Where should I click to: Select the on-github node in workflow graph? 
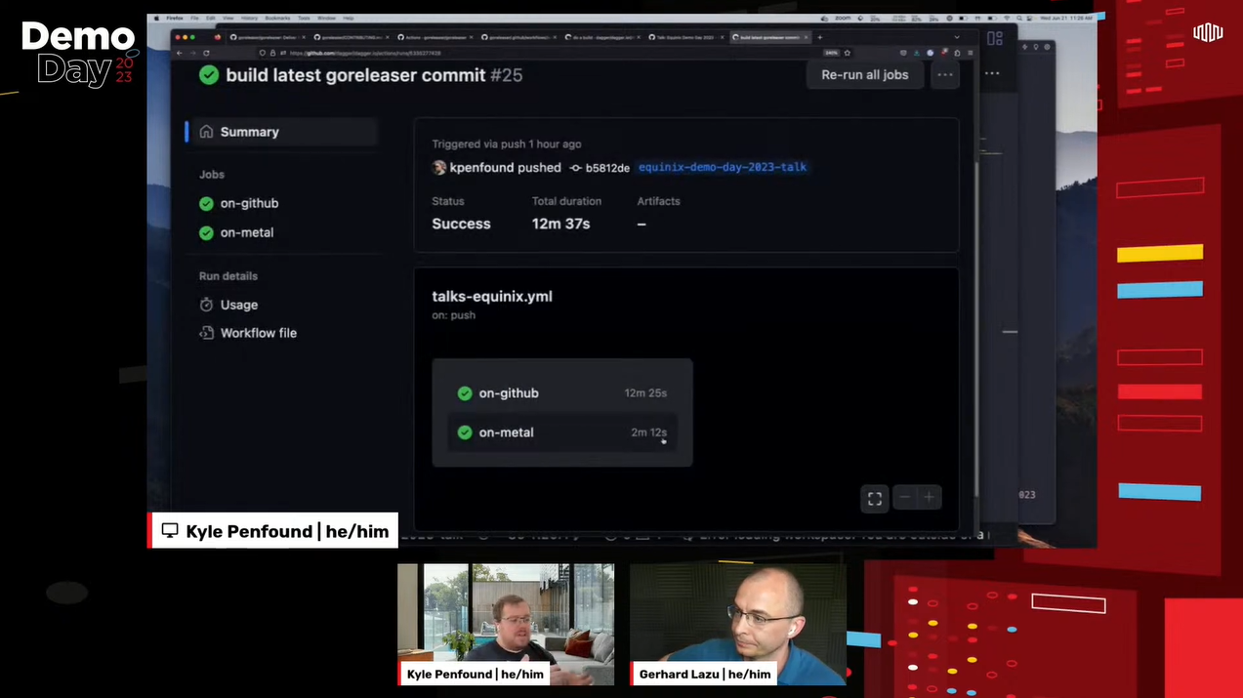(562, 393)
